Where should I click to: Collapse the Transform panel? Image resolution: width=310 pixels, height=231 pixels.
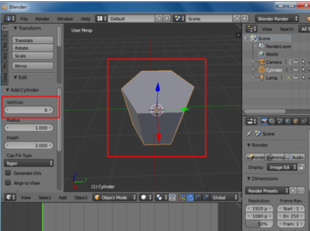coord(15,28)
